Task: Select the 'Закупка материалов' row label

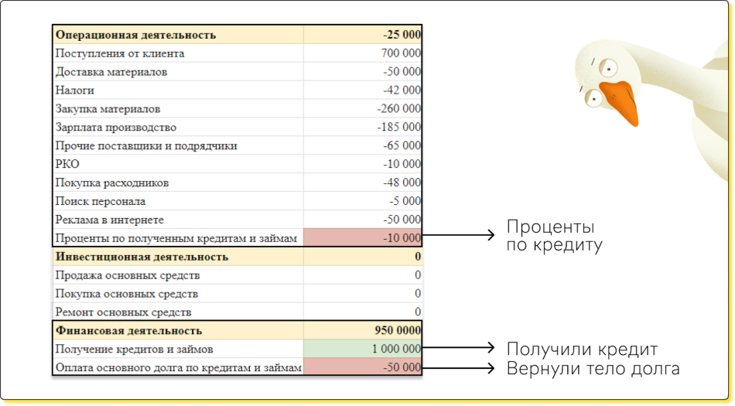Action: 108,109
